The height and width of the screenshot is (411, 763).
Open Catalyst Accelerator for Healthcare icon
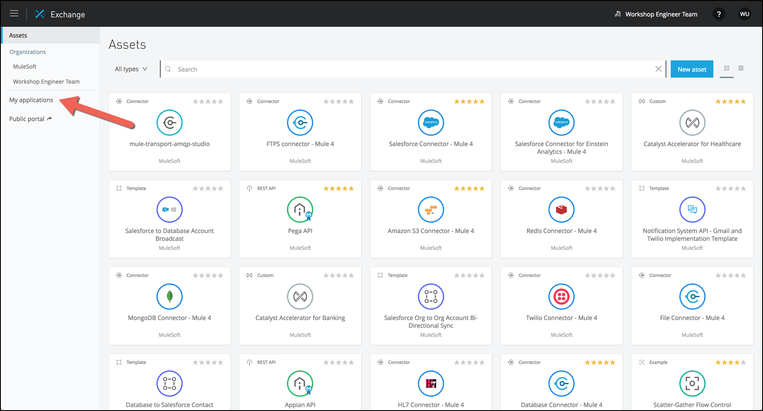click(x=692, y=123)
